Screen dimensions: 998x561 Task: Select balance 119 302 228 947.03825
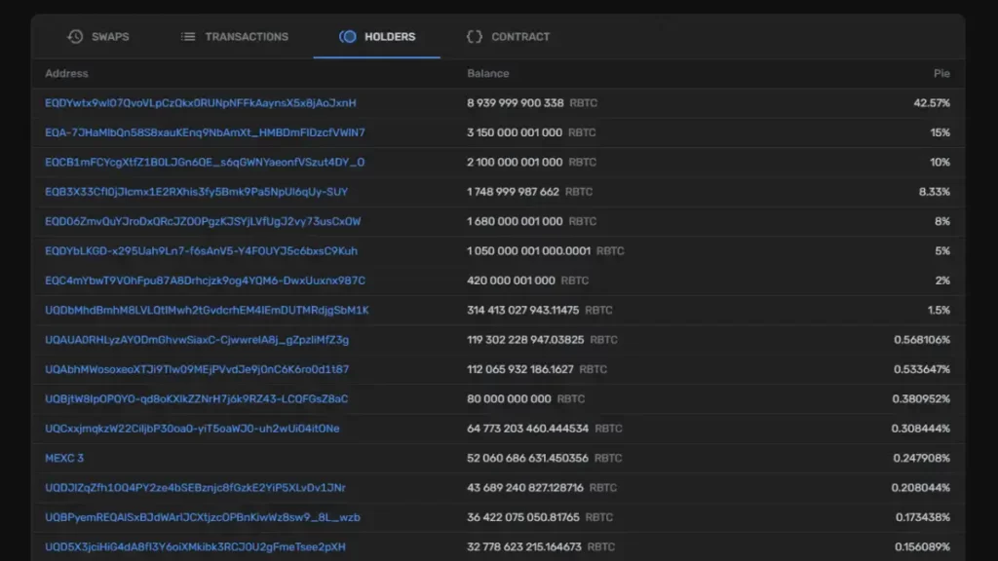[525, 340]
